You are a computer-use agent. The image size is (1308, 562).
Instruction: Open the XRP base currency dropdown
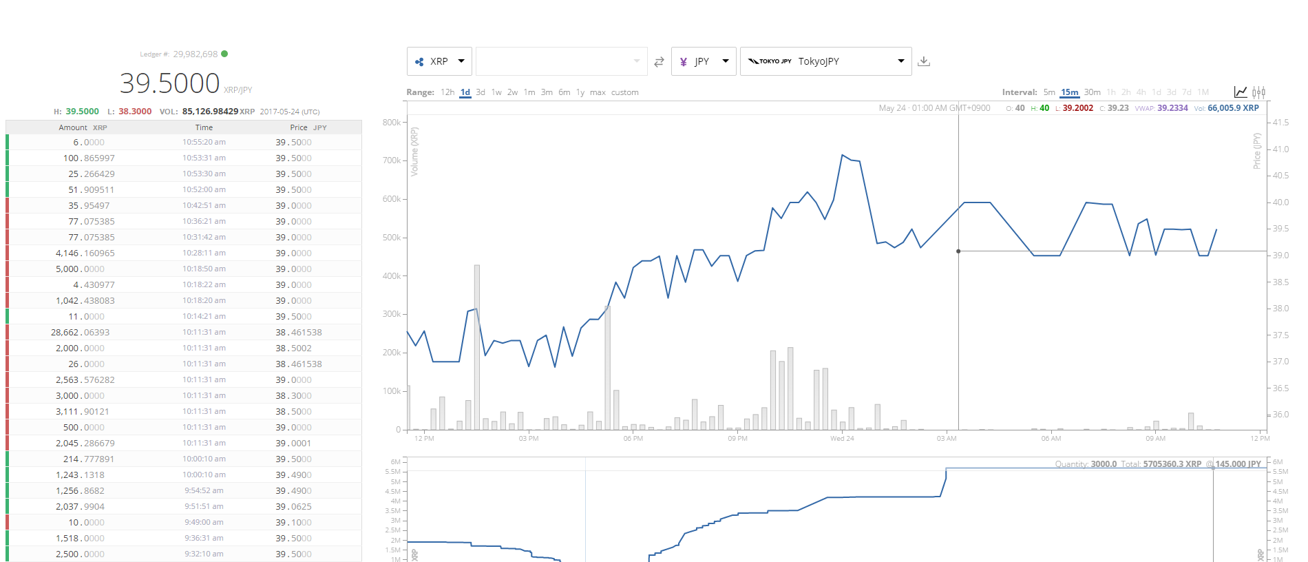click(x=439, y=61)
